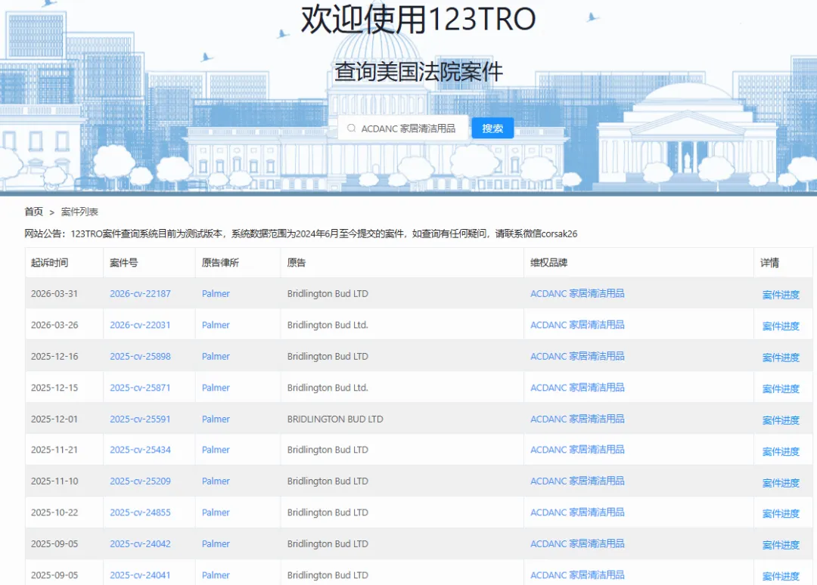
Task: Open case 2025-cv-25591 link
Action: point(140,419)
